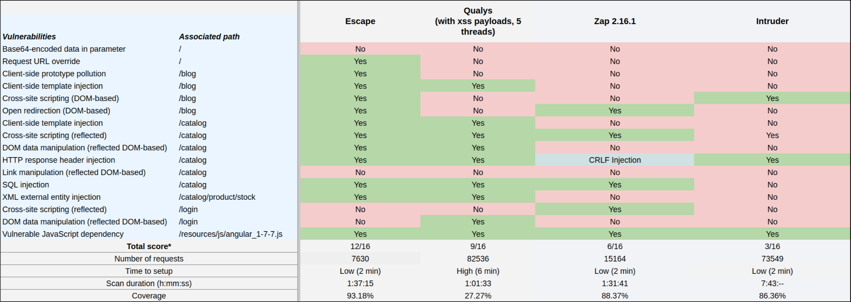Click the Total score* row label
The width and height of the screenshot is (851, 302).
(x=149, y=246)
